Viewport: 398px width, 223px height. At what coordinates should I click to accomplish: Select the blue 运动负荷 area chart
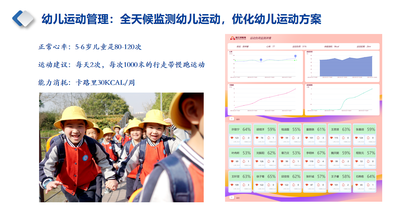342,66
